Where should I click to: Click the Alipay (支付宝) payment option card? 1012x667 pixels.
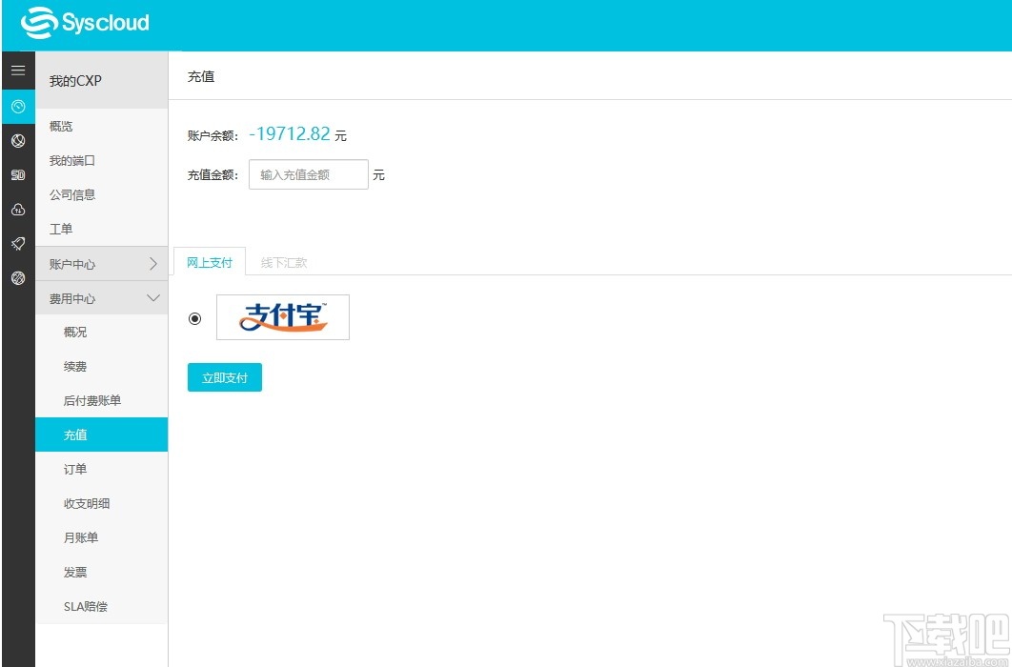tap(283, 316)
